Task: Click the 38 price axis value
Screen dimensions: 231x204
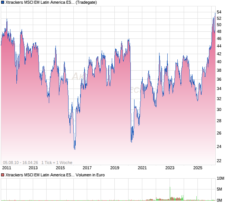Action: tap(219, 70)
